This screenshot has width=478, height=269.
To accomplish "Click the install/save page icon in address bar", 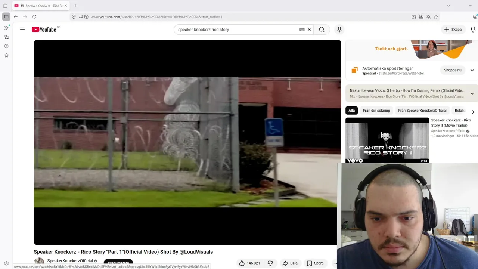I will (421, 17).
